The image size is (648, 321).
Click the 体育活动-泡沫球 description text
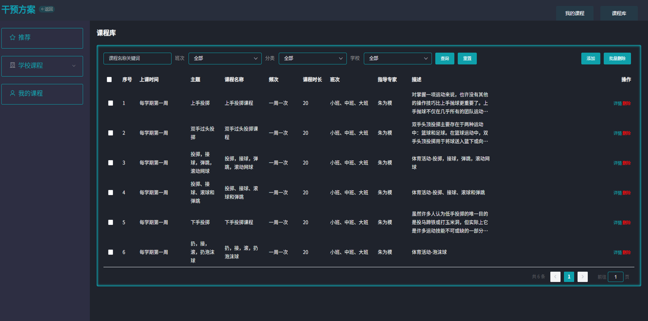pyautogui.click(x=429, y=252)
